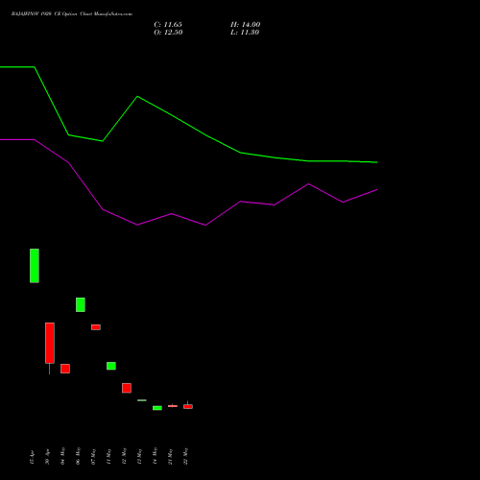Click the RAJAJFINSV chart title text
Viewport: 480px width, 480px height.
(72, 14)
